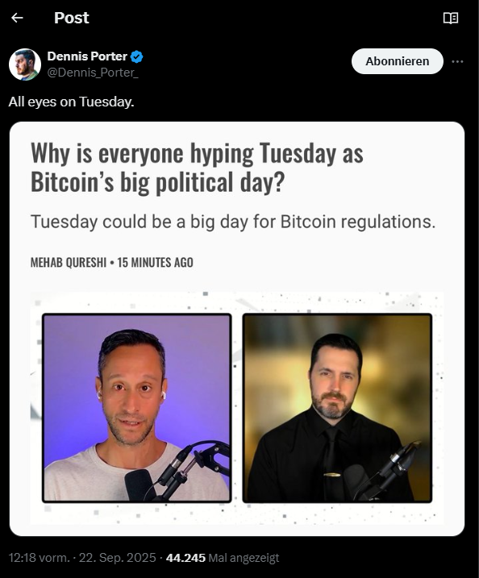Image resolution: width=479 pixels, height=578 pixels.
Task: Click the Abonnieren button
Action: 397,61
